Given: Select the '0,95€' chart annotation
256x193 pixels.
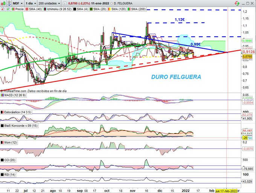Looking at the screenshot, I should [x=195, y=44].
